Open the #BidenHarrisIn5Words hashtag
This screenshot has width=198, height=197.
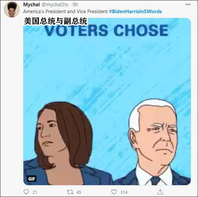pos(135,12)
